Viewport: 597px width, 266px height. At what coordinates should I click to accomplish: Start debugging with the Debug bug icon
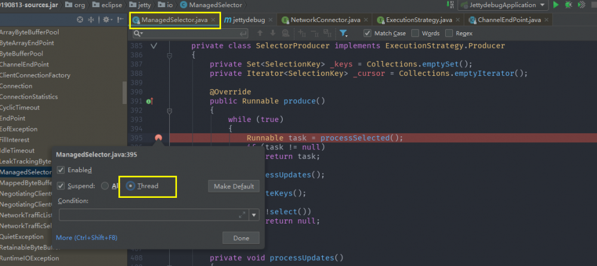click(568, 5)
